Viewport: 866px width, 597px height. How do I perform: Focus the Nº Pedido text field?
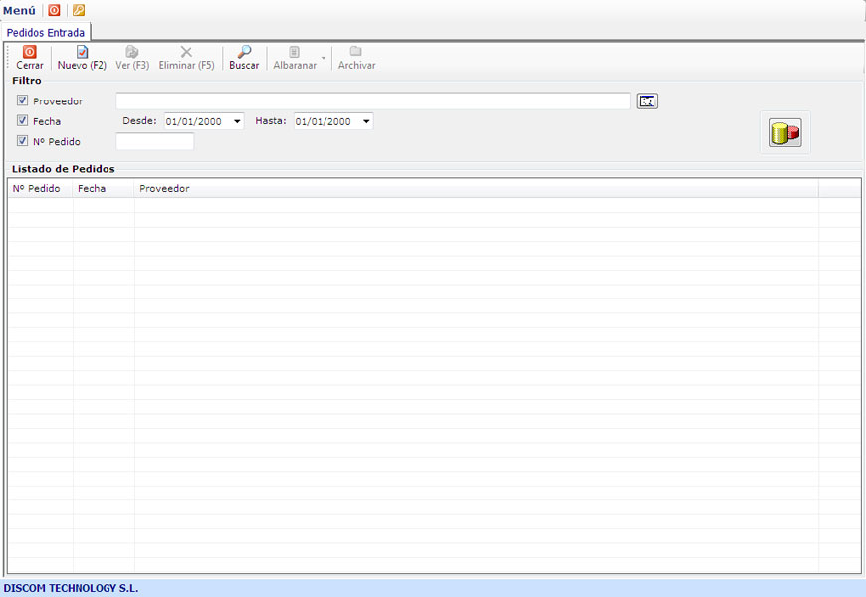click(154, 141)
